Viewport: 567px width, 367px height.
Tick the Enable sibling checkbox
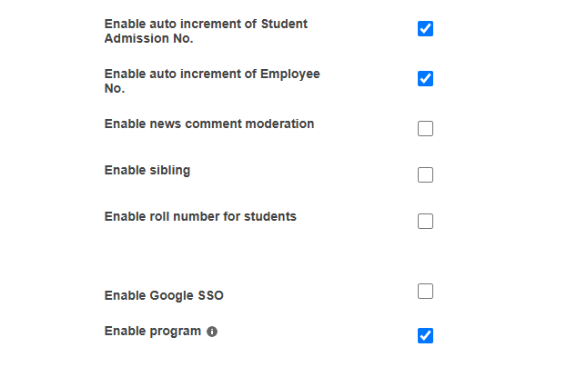click(425, 174)
